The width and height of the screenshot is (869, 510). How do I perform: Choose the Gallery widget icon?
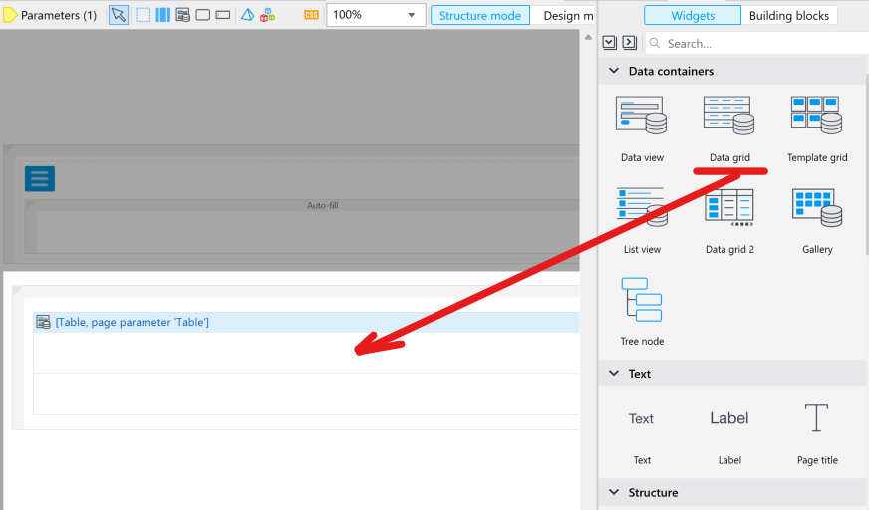pyautogui.click(x=816, y=209)
